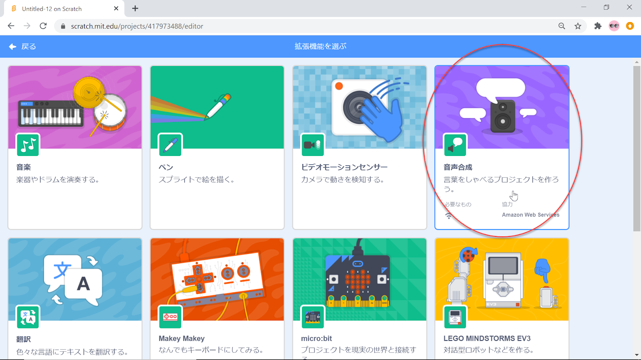
Task: Open the LEGO EV3 robot illustration
Action: [502, 280]
